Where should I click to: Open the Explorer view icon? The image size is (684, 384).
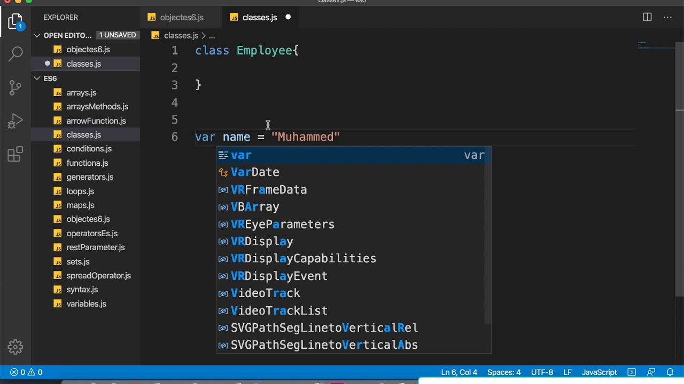(15, 22)
